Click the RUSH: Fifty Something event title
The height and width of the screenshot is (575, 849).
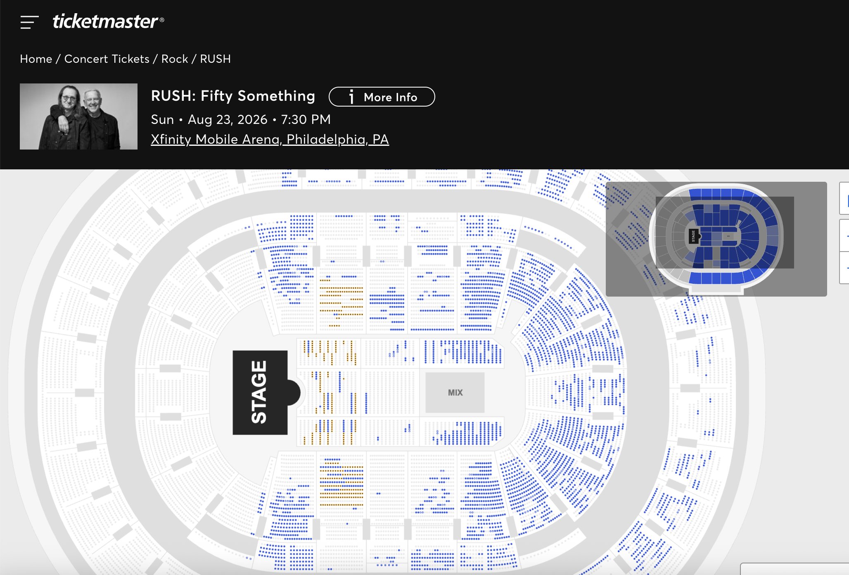point(233,96)
